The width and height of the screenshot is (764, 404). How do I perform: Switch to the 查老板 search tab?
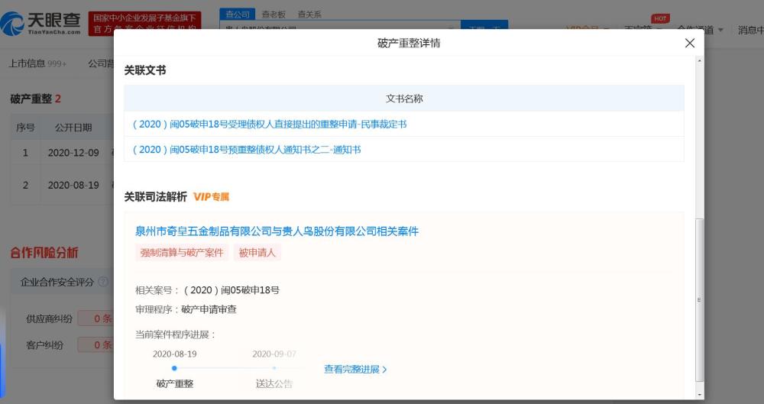tap(274, 15)
